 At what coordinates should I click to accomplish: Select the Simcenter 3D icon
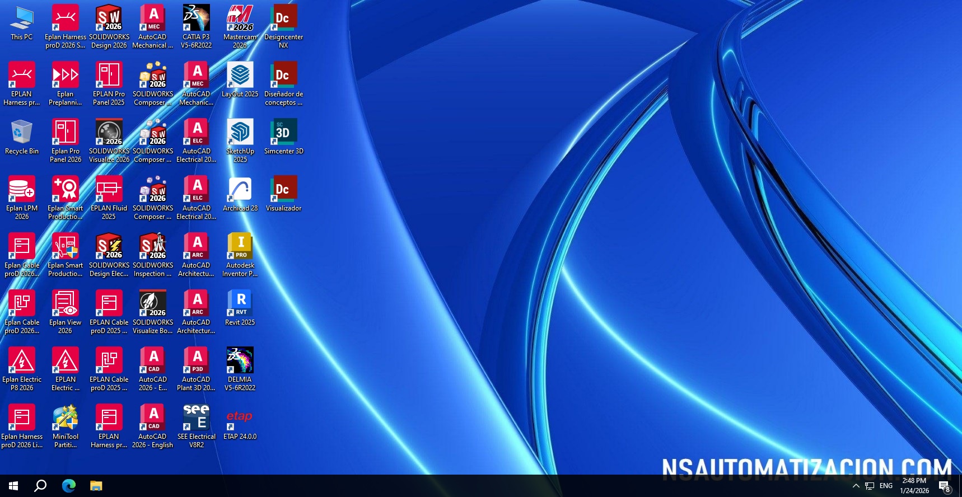[x=284, y=138]
